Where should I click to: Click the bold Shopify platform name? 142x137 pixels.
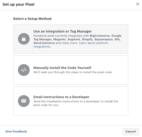[x=87, y=39]
